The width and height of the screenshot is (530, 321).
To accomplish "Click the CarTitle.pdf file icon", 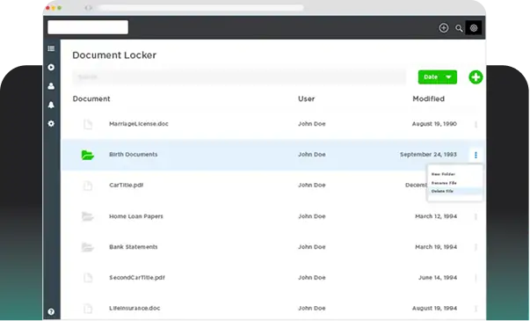I will 88,186.
